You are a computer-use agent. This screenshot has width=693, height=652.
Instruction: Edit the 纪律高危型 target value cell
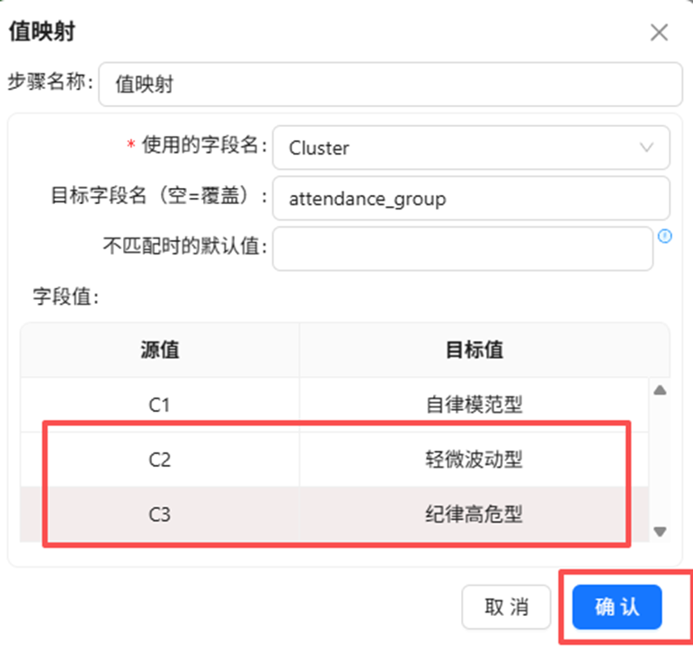pos(474,514)
